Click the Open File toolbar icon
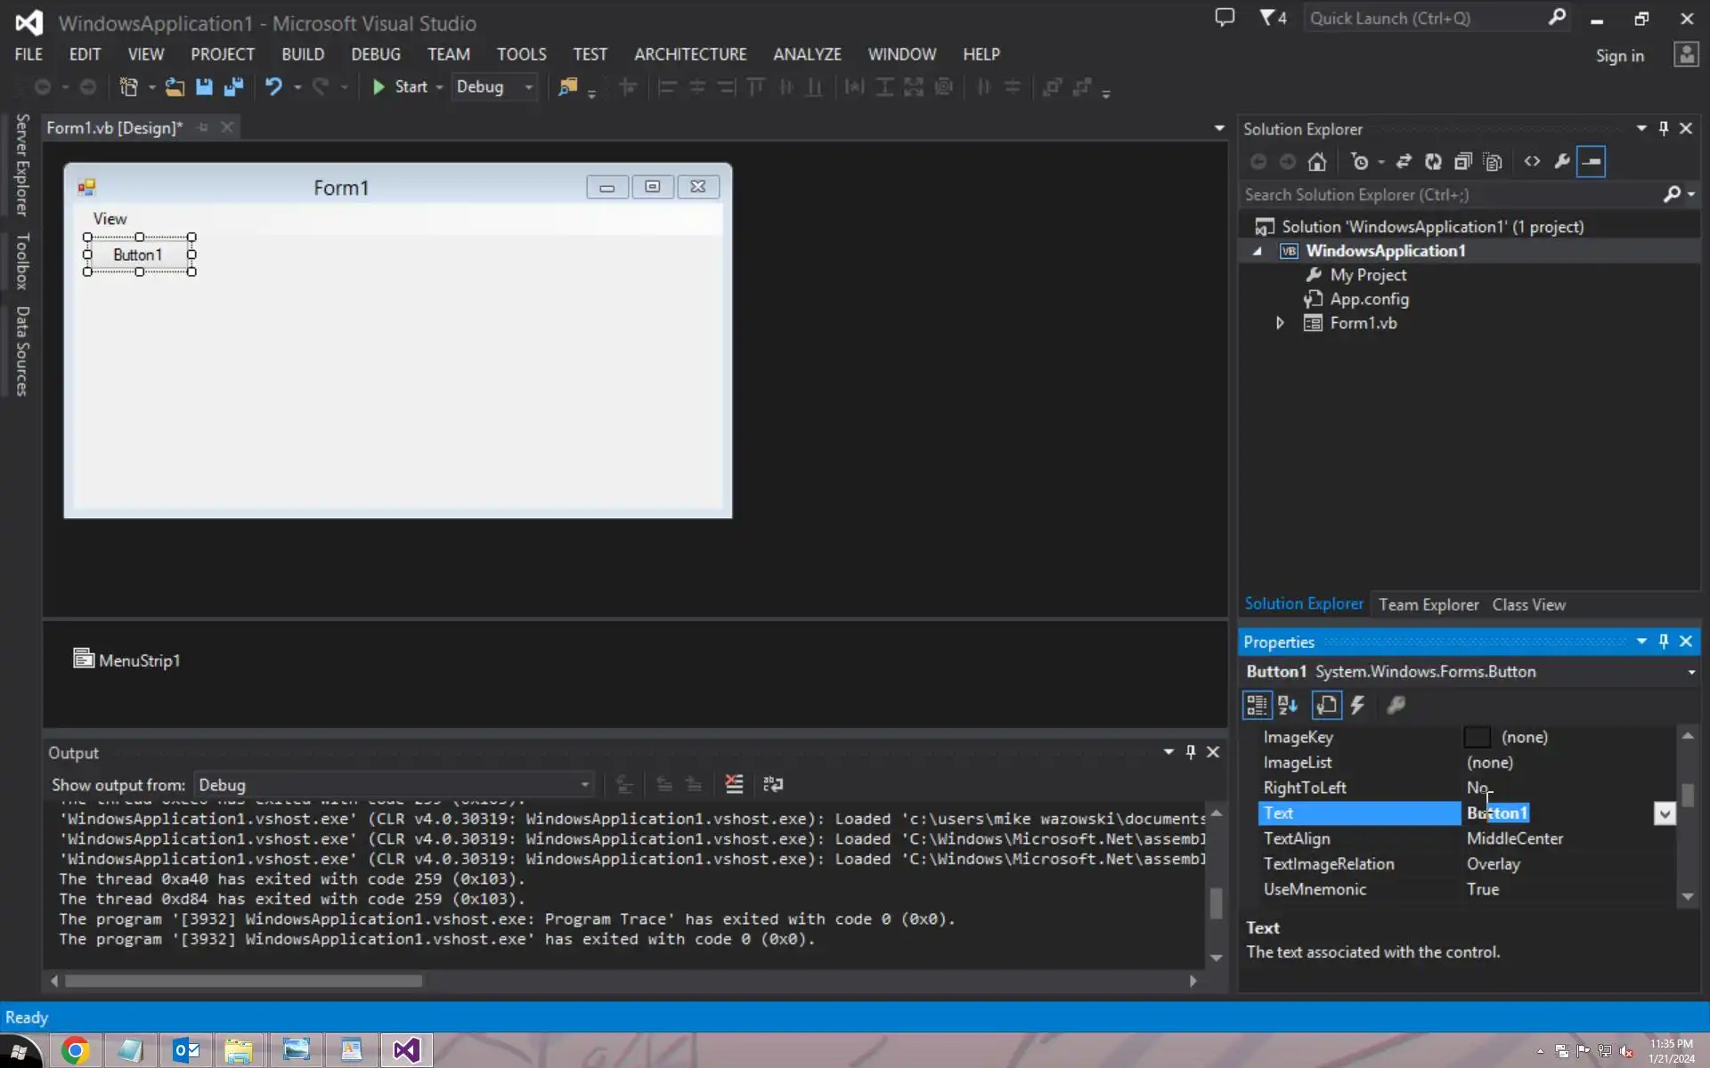This screenshot has height=1068, width=1710. pos(175,86)
